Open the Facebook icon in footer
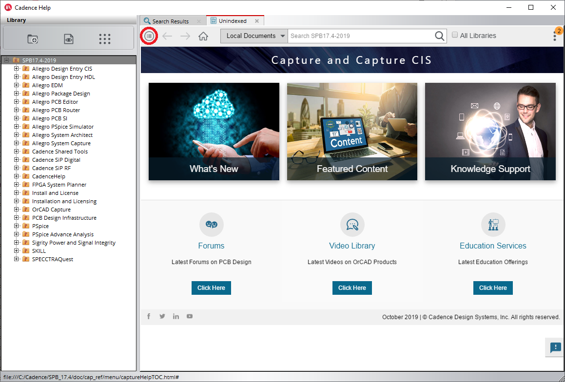 coord(149,316)
